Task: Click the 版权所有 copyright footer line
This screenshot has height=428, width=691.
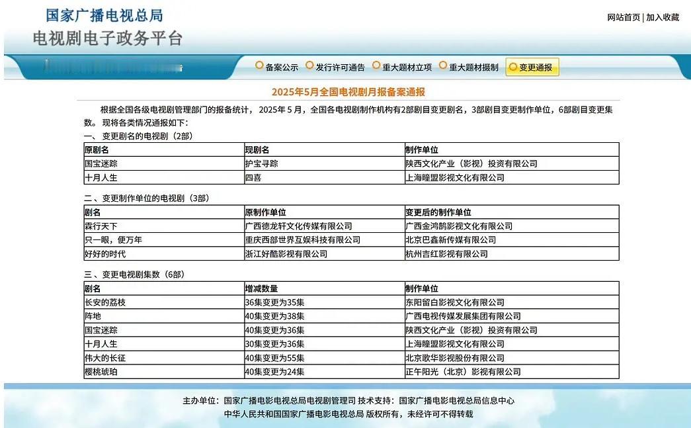Action: pos(348,414)
